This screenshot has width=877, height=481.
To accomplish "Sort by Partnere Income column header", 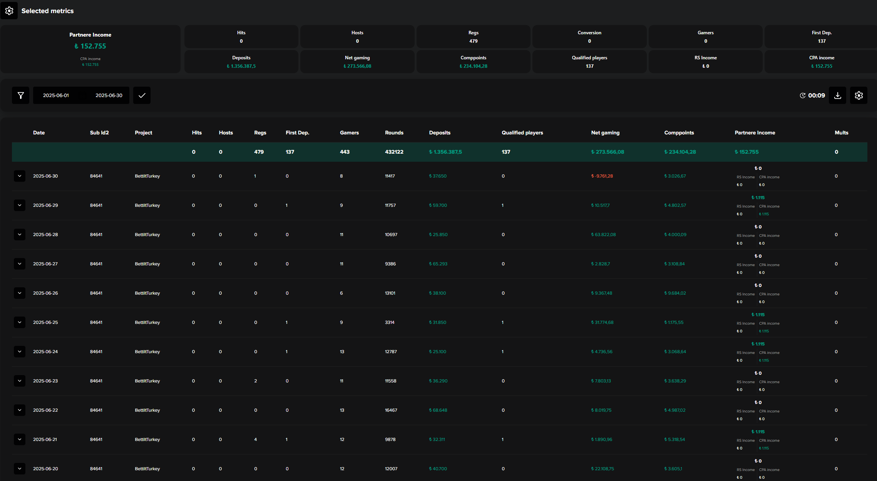I will (755, 132).
